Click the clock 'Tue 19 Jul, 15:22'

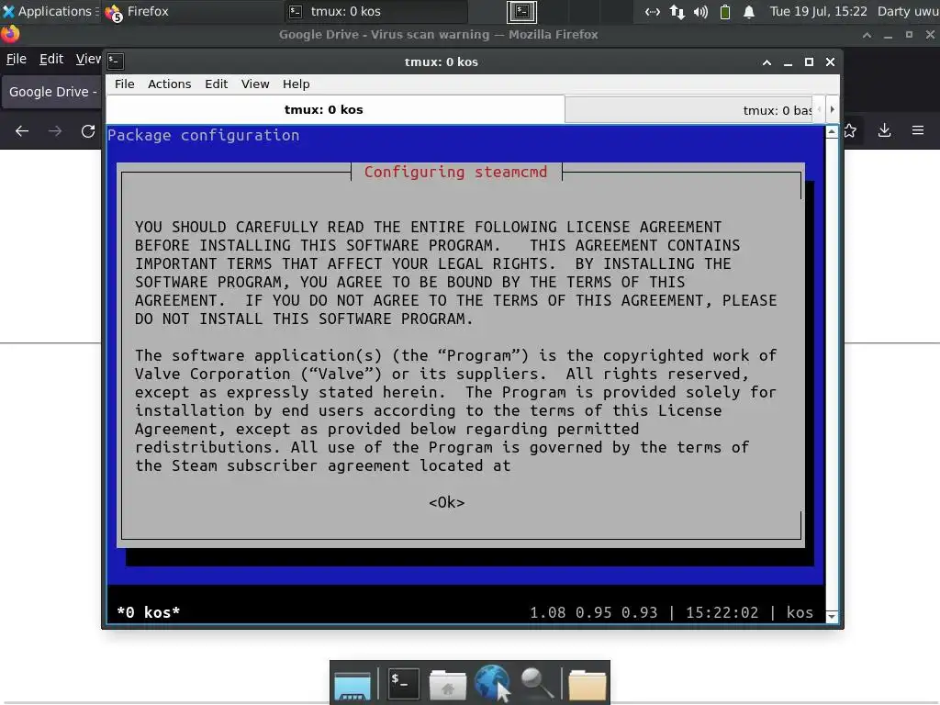coord(818,11)
